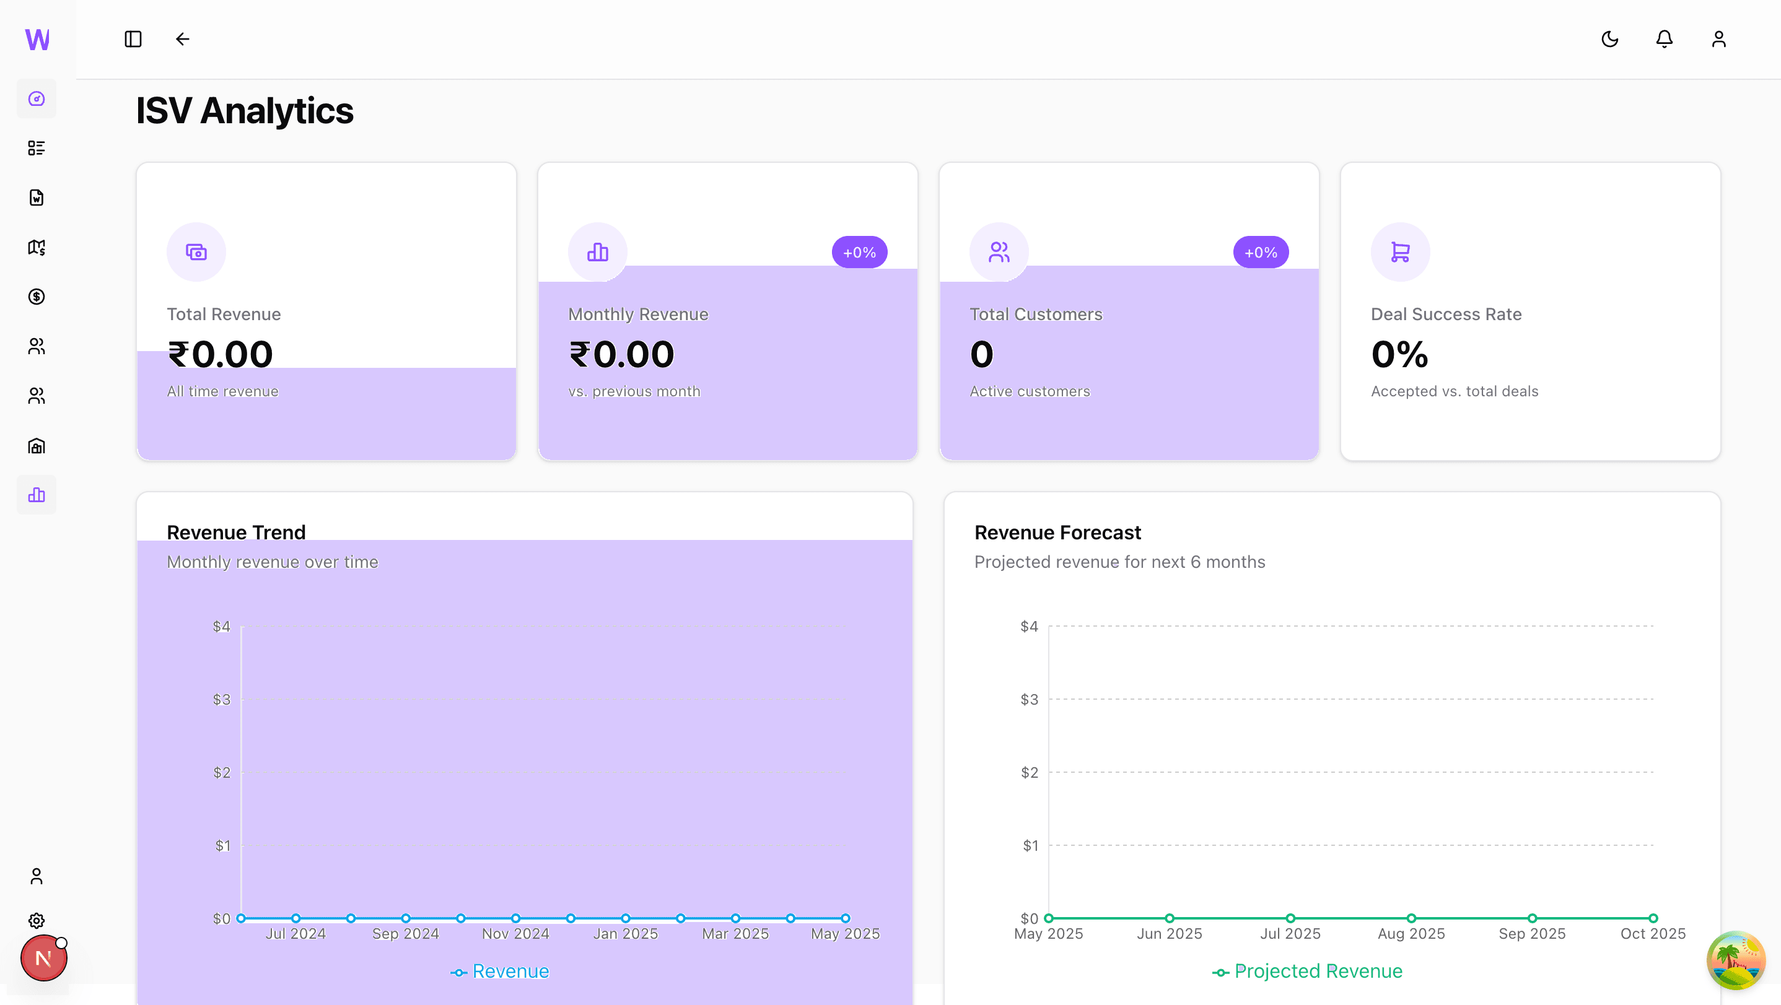The image size is (1781, 1005).
Task: Go back using the arrow button
Action: pos(183,40)
